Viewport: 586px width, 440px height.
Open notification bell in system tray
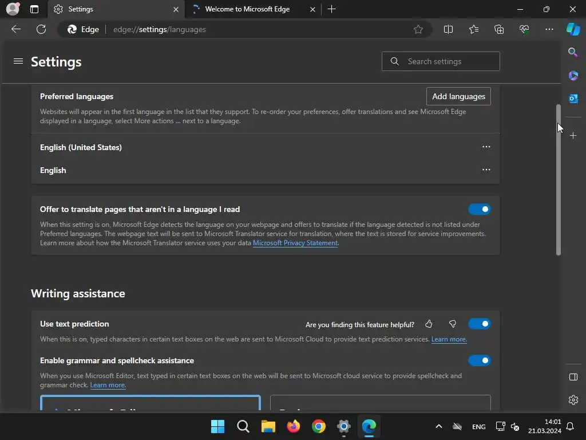pyautogui.click(x=570, y=426)
